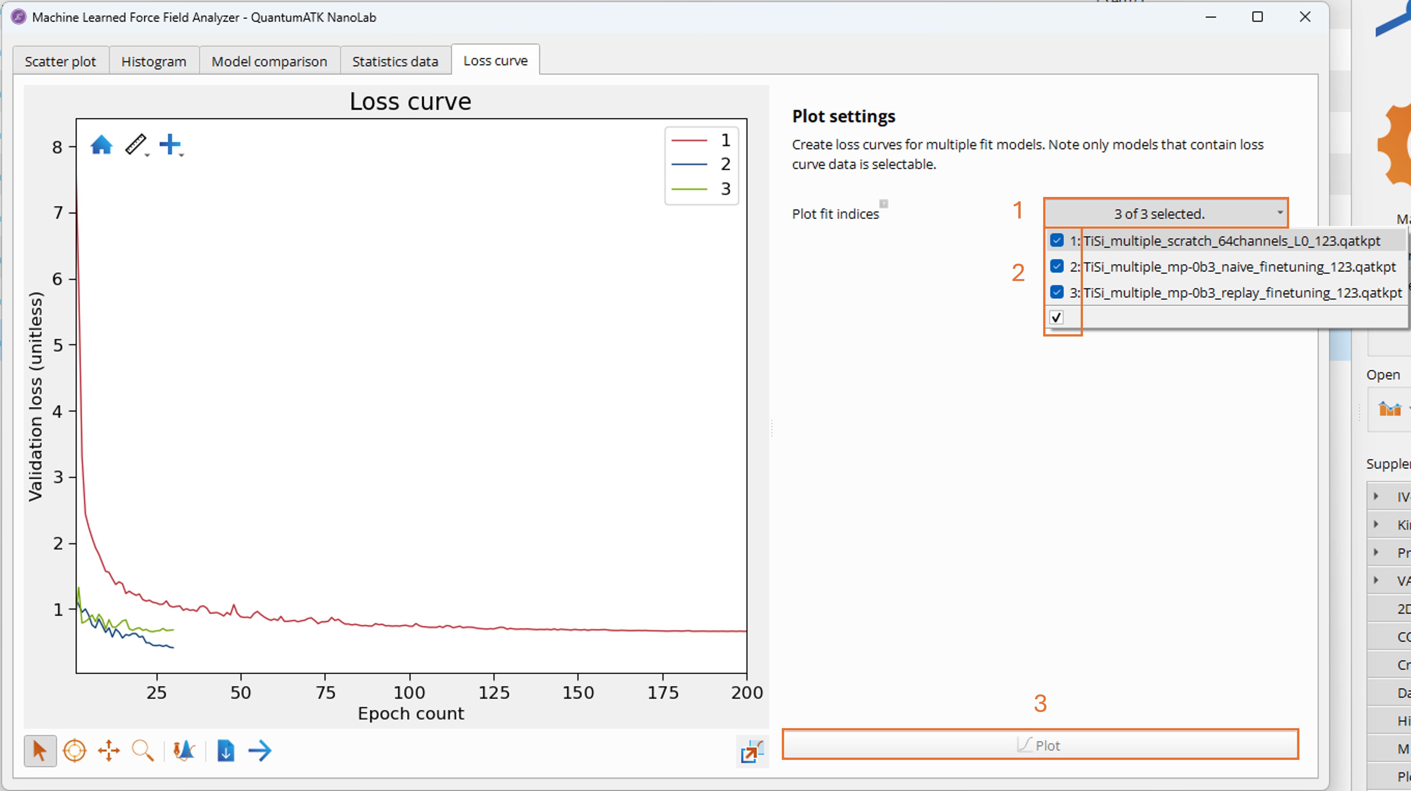This screenshot has height=791, width=1411.
Task: Activate the crosshair target tool
Action: point(74,751)
